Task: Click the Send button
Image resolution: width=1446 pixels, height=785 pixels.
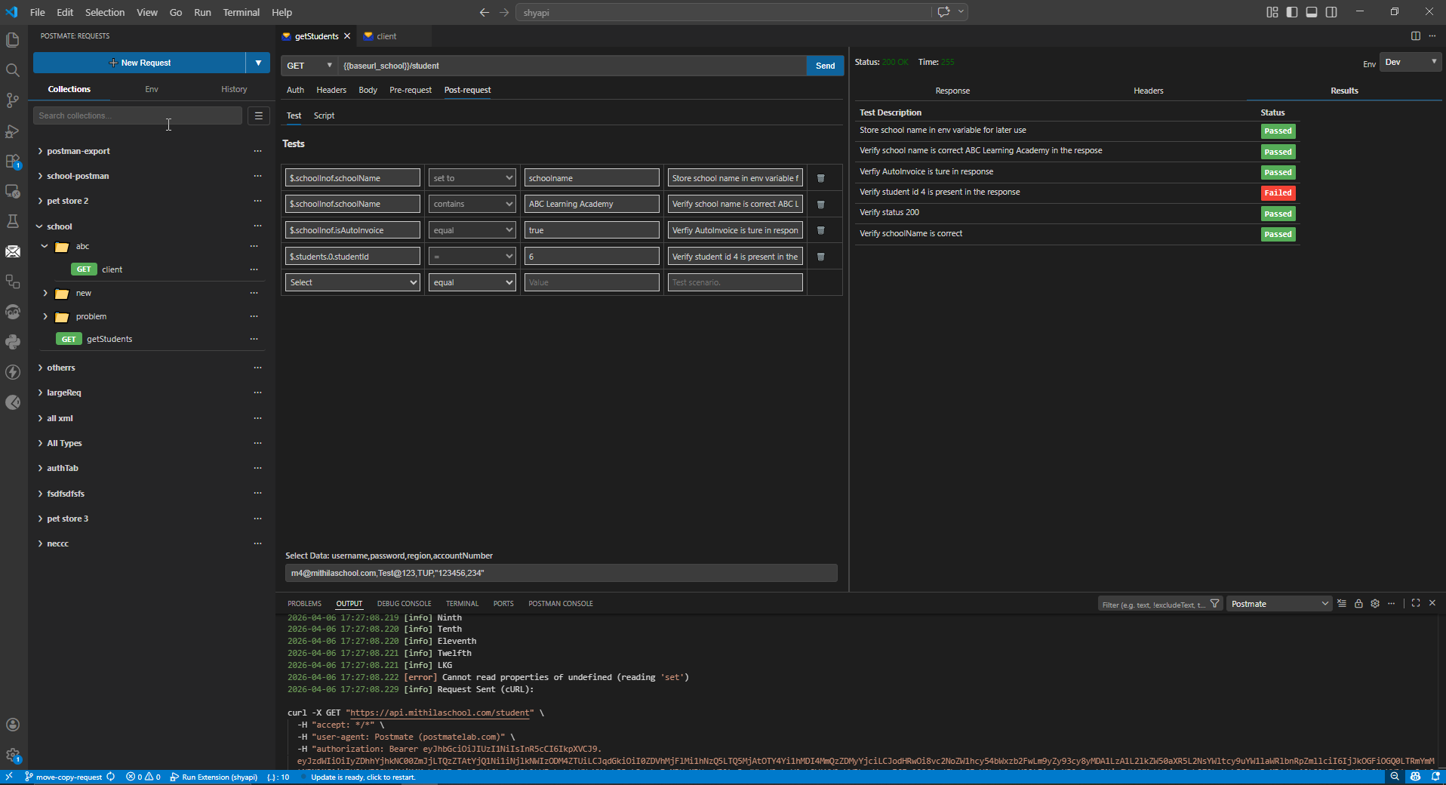Action: pos(825,66)
